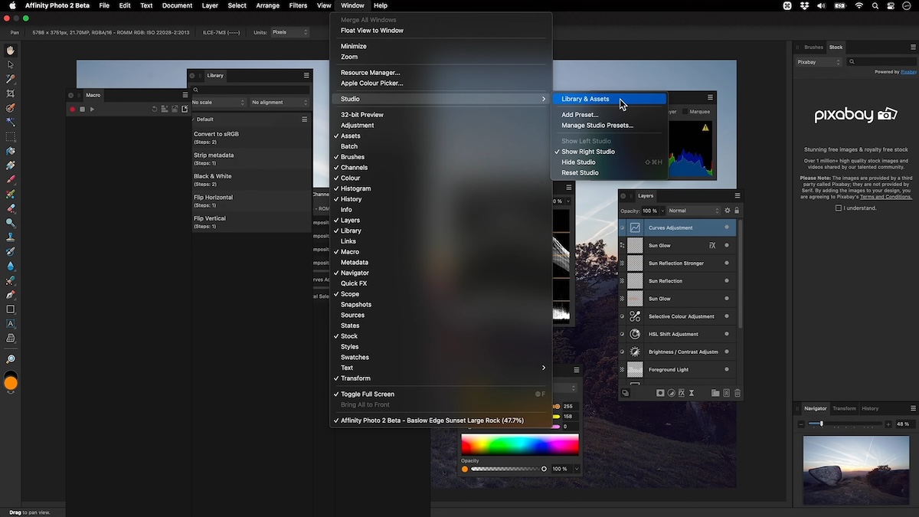The height and width of the screenshot is (517, 919).
Task: Select the Zoom tool
Action: 10,358
